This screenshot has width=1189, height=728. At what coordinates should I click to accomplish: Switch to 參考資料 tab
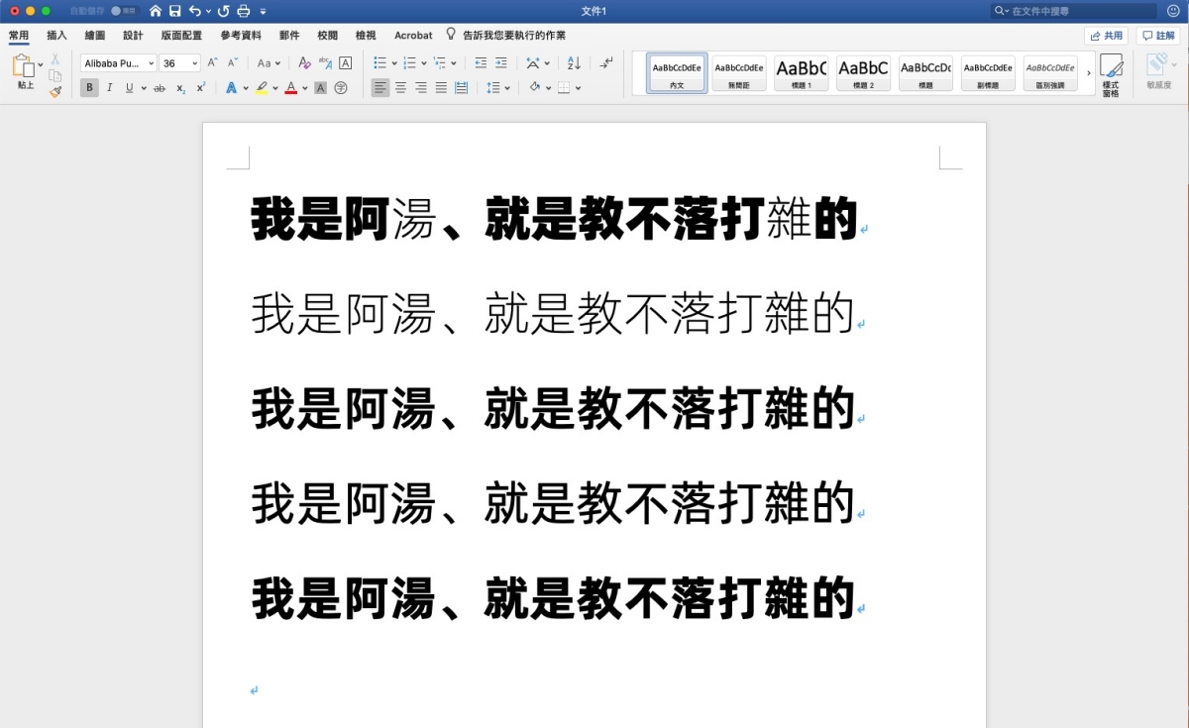tap(241, 36)
